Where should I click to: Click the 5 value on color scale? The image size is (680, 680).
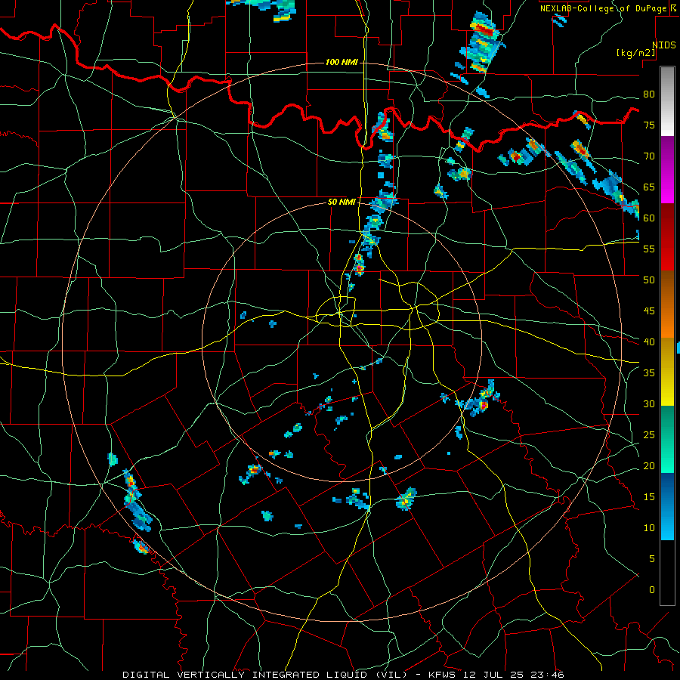(x=652, y=558)
